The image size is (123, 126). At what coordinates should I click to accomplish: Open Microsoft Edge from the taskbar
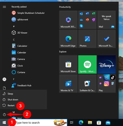(81, 123)
